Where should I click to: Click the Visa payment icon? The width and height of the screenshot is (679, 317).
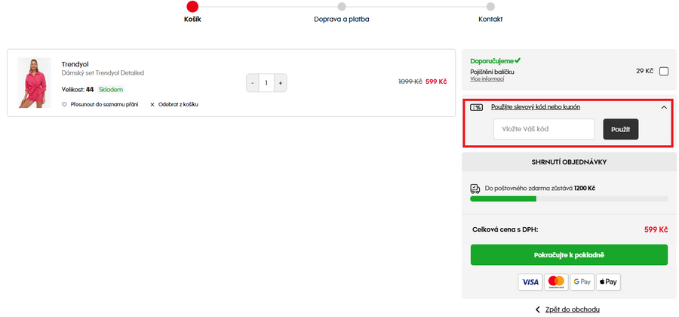530,282
